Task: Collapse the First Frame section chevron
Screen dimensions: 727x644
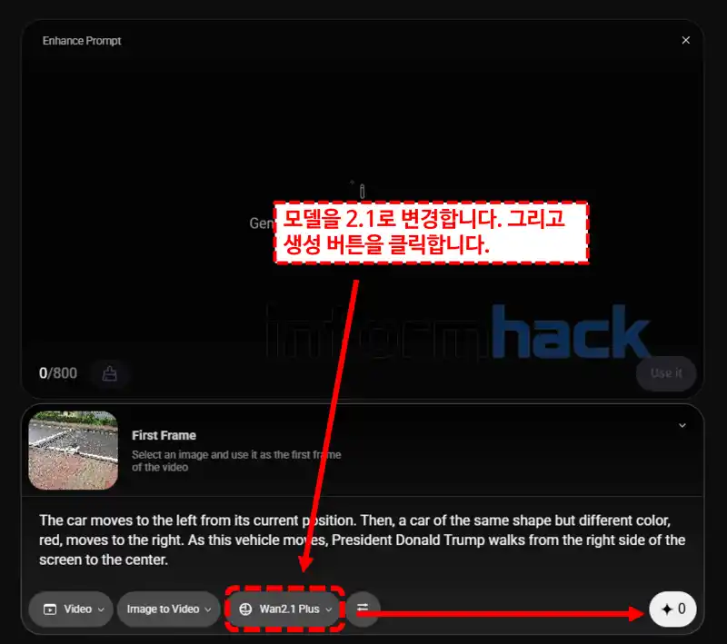Action: point(682,425)
